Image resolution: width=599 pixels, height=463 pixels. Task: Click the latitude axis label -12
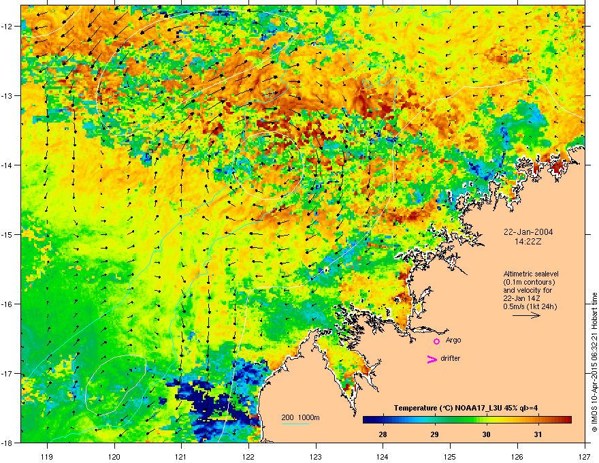click(7, 27)
